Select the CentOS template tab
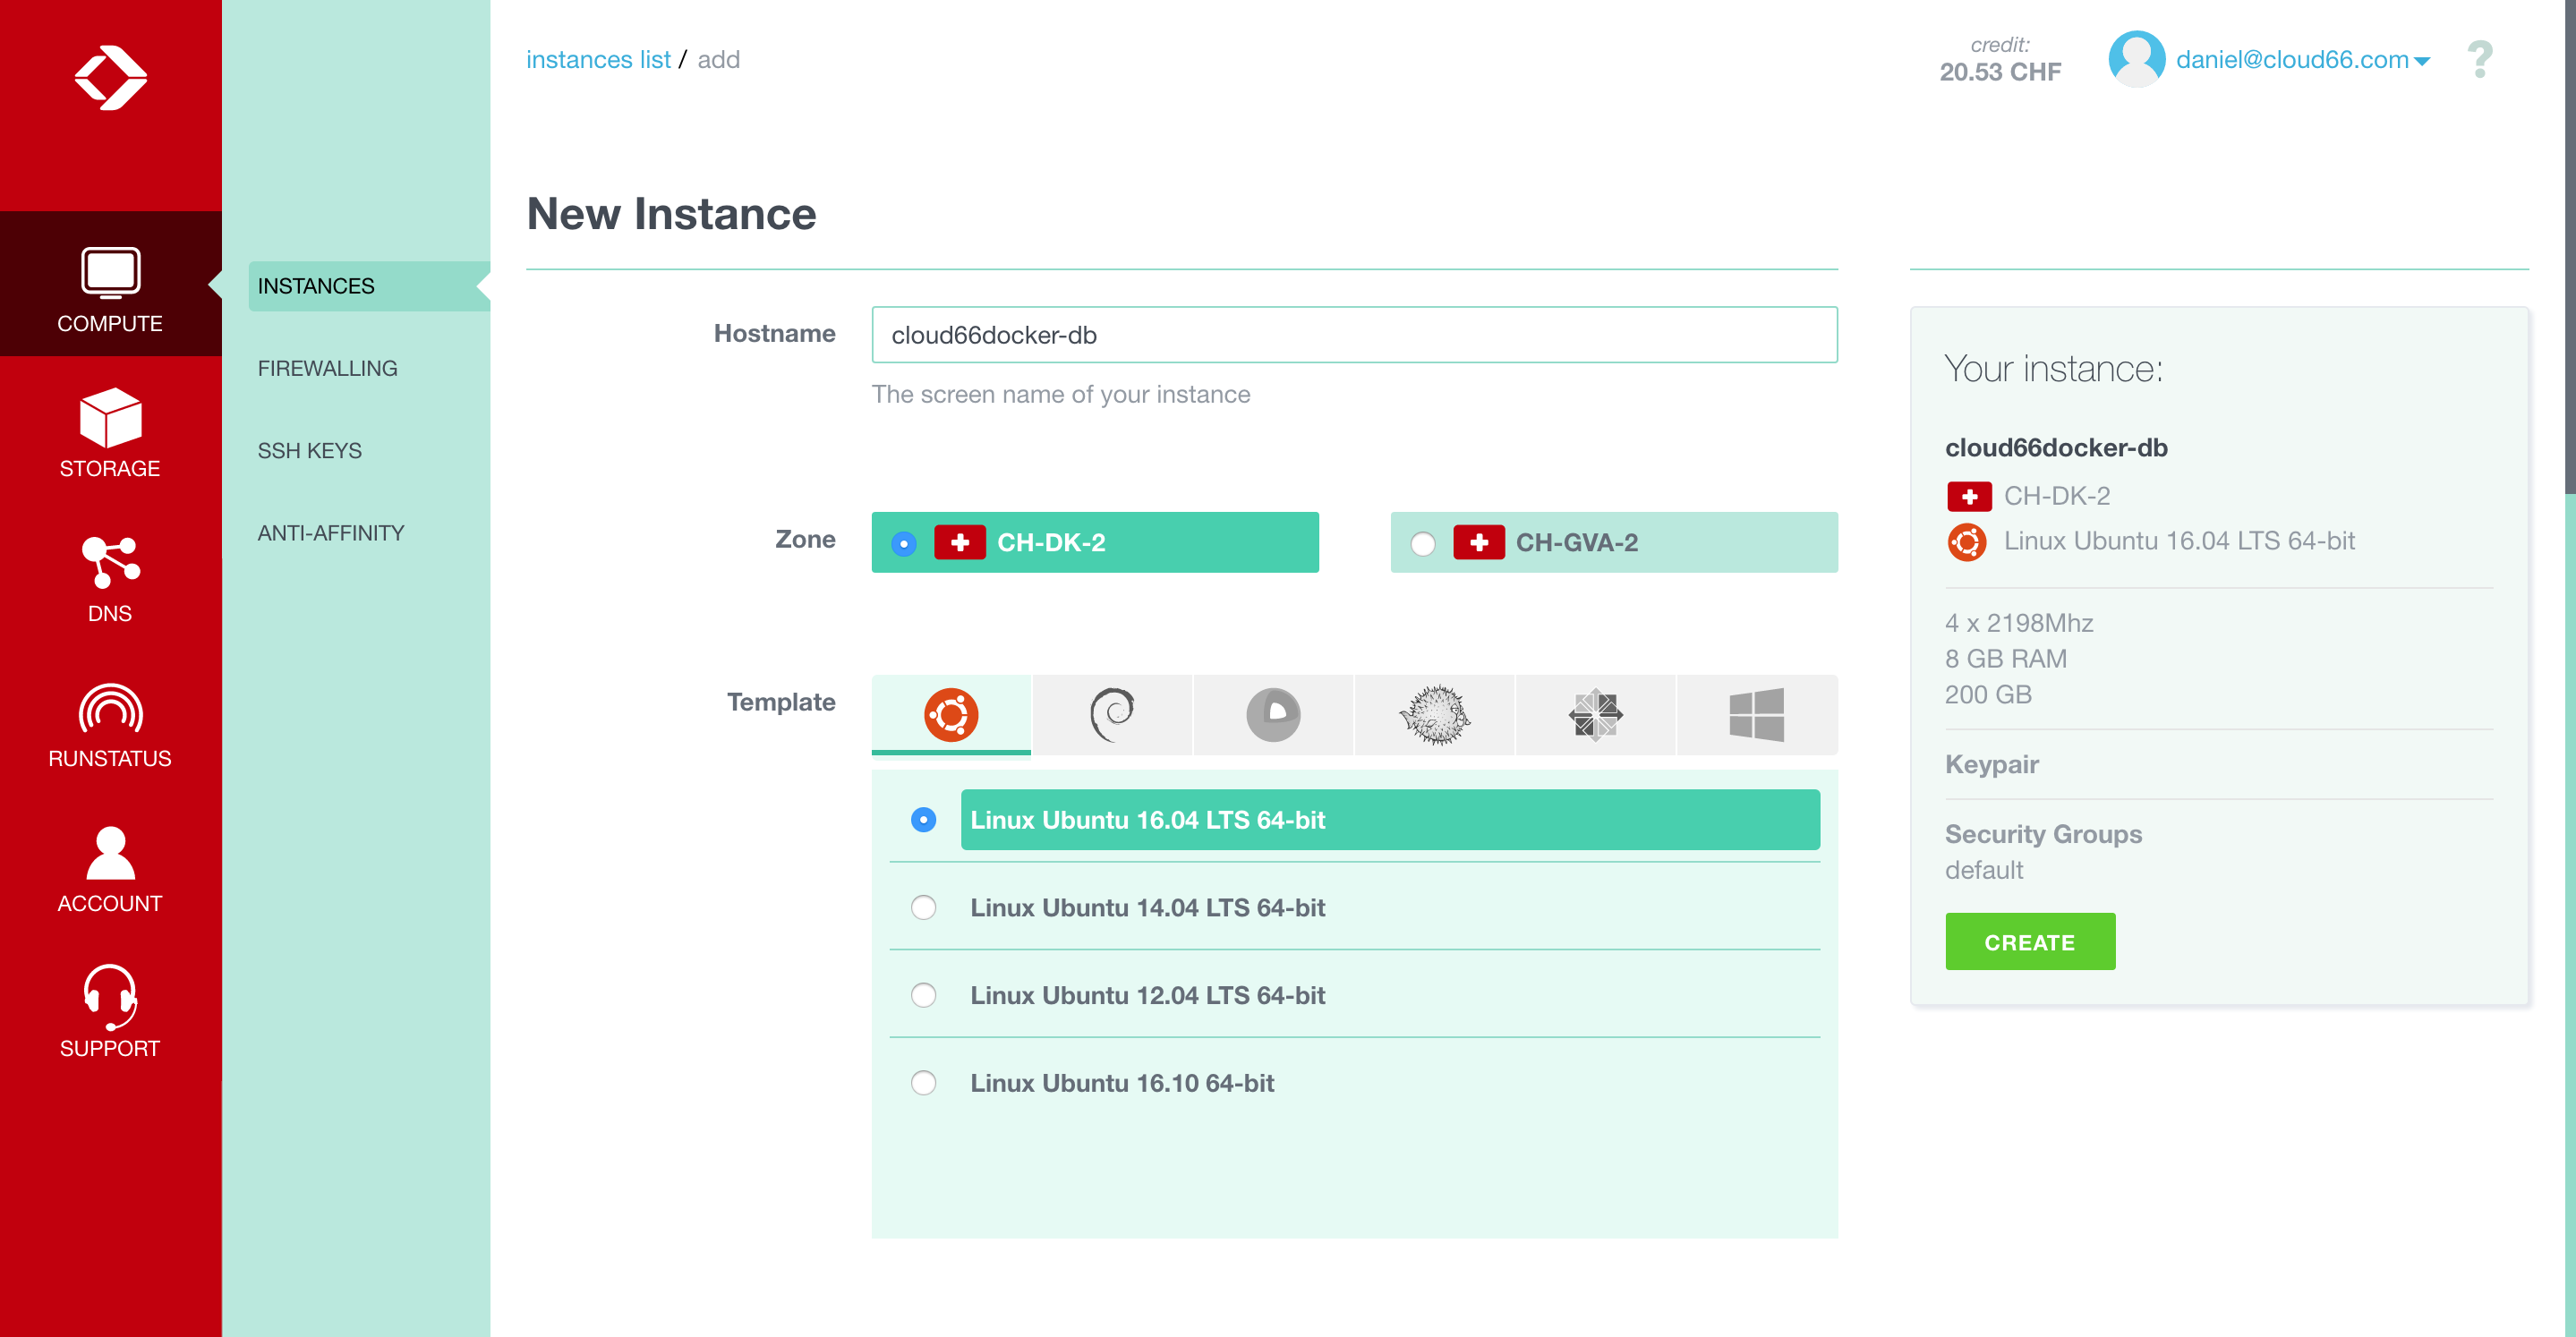The image size is (2576, 1337). (1595, 714)
